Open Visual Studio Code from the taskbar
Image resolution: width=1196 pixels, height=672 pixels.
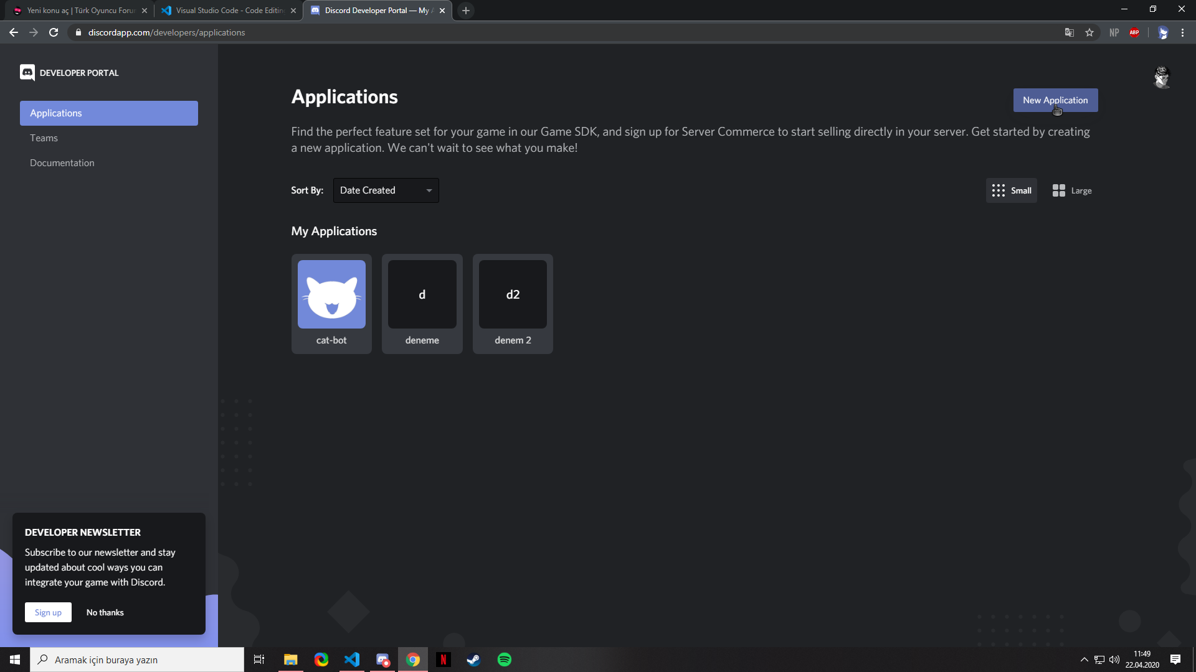(352, 660)
